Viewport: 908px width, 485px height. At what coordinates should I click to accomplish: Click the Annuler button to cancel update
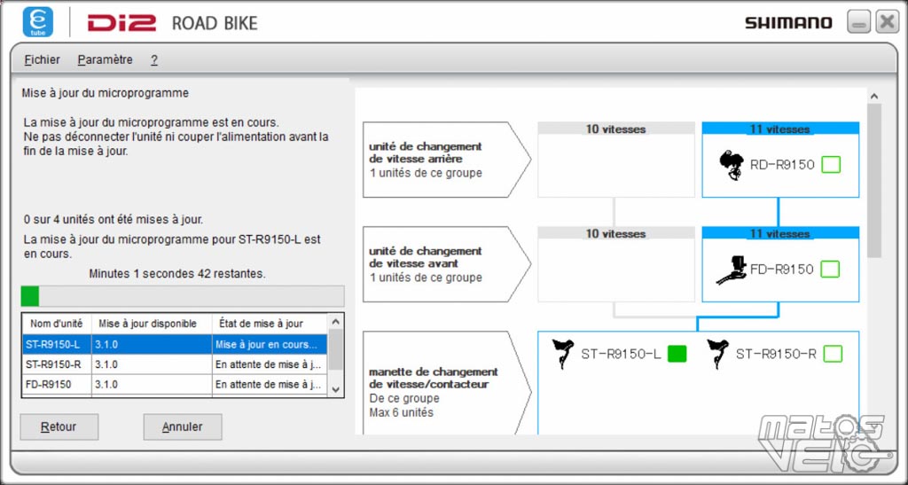(x=183, y=427)
